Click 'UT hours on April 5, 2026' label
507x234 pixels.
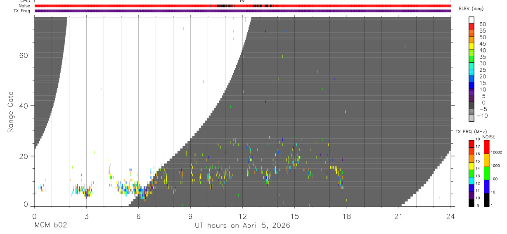(x=242, y=226)
